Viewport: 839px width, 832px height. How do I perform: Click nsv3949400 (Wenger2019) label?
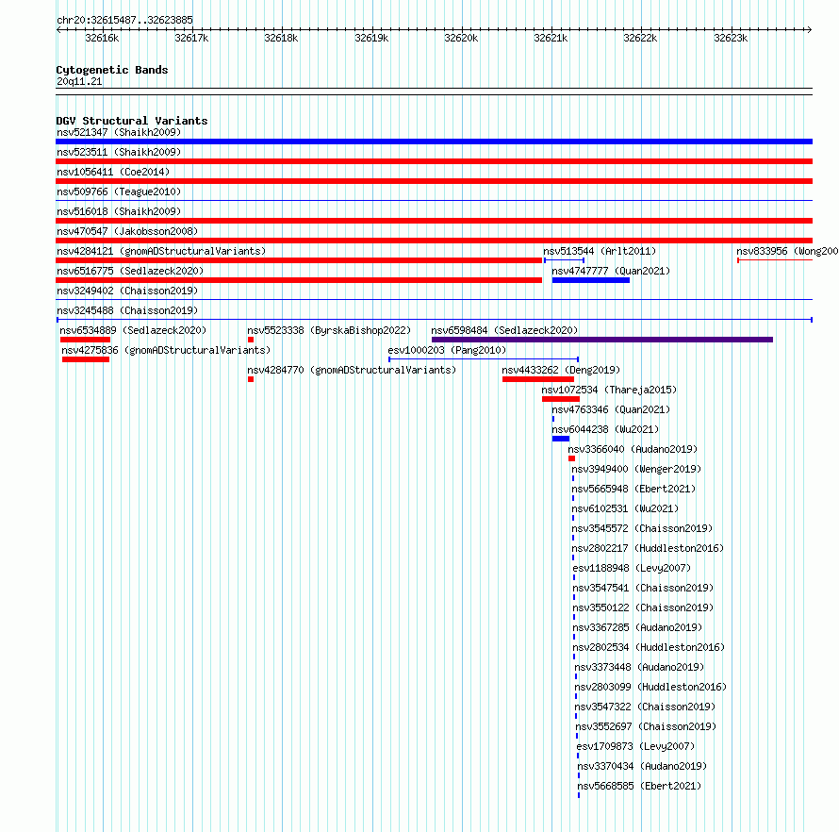click(636, 469)
